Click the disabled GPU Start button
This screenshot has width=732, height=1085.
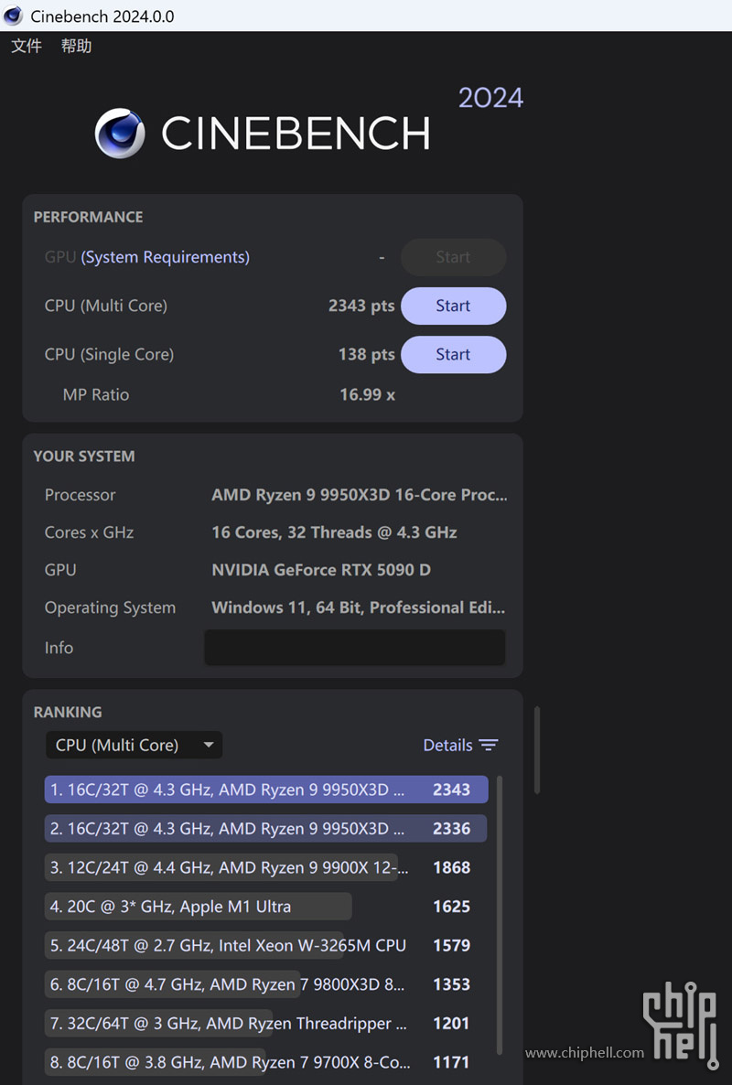[x=453, y=257]
